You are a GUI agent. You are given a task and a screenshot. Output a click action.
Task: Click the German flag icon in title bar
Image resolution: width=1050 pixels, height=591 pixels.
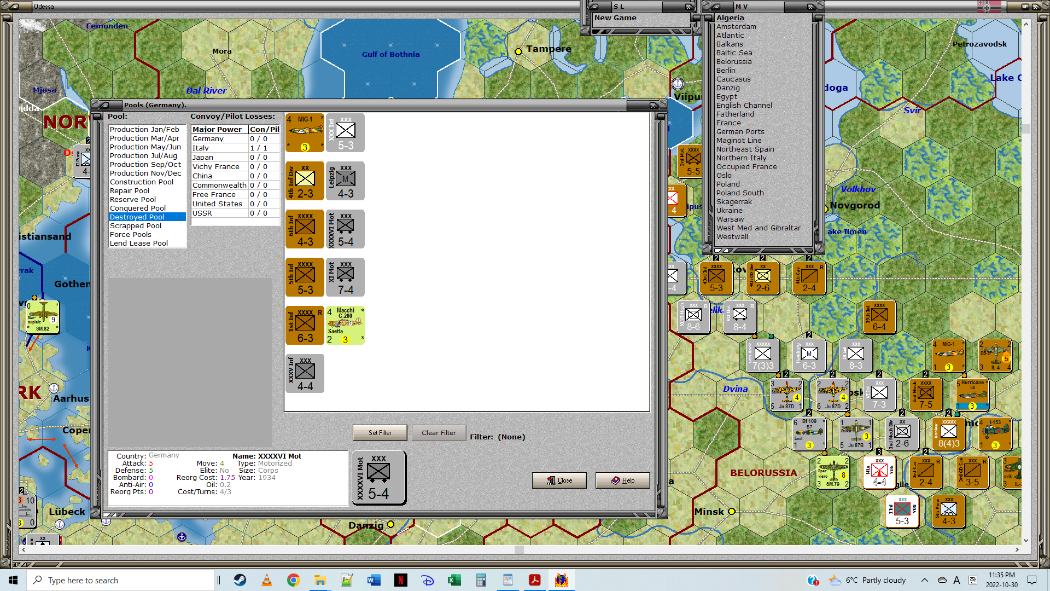989,7
